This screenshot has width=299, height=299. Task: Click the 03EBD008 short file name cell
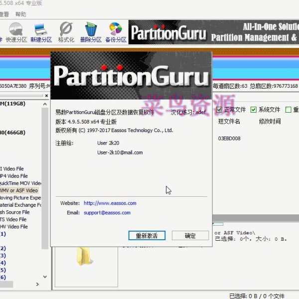(229, 139)
